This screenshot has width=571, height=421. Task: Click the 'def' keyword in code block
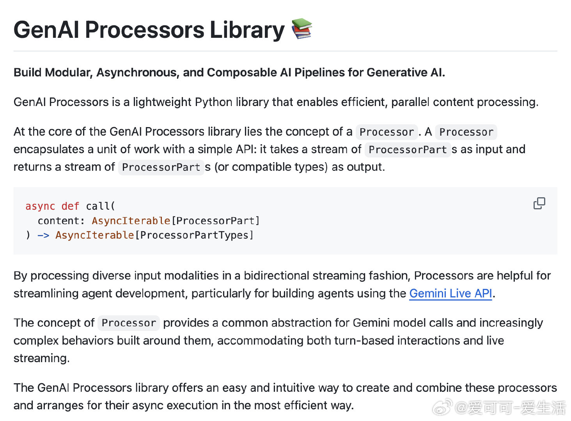click(x=70, y=206)
